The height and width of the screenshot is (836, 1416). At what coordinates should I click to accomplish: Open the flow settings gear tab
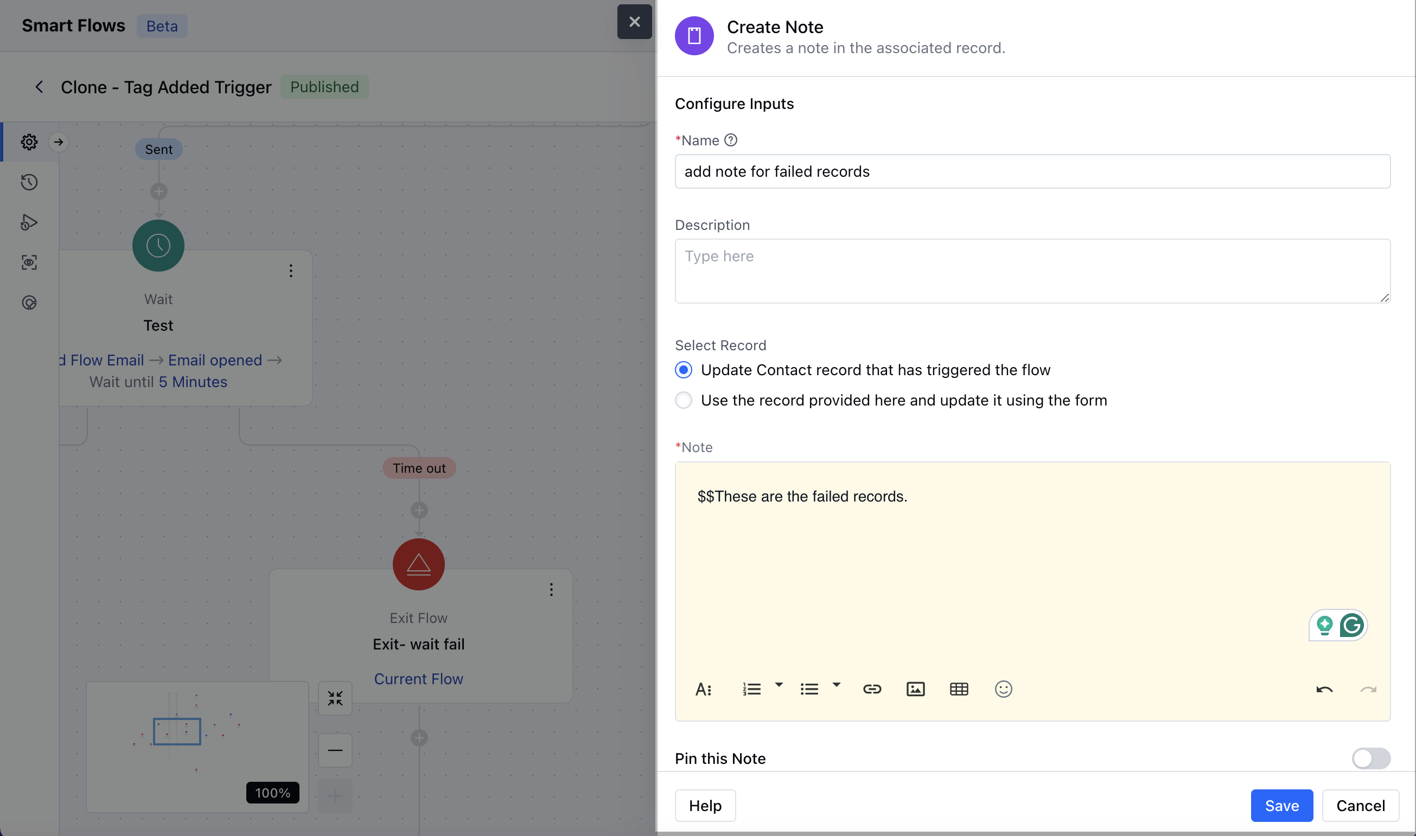point(29,142)
